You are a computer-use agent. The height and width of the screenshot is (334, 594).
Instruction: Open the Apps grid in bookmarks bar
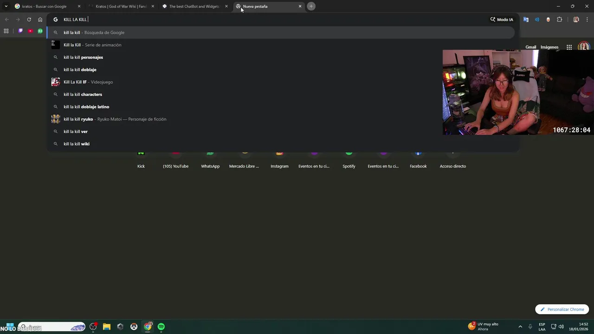6,31
